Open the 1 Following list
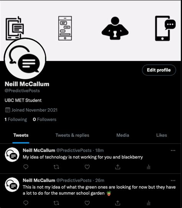Screen dimensions: 182x208 (16, 119)
